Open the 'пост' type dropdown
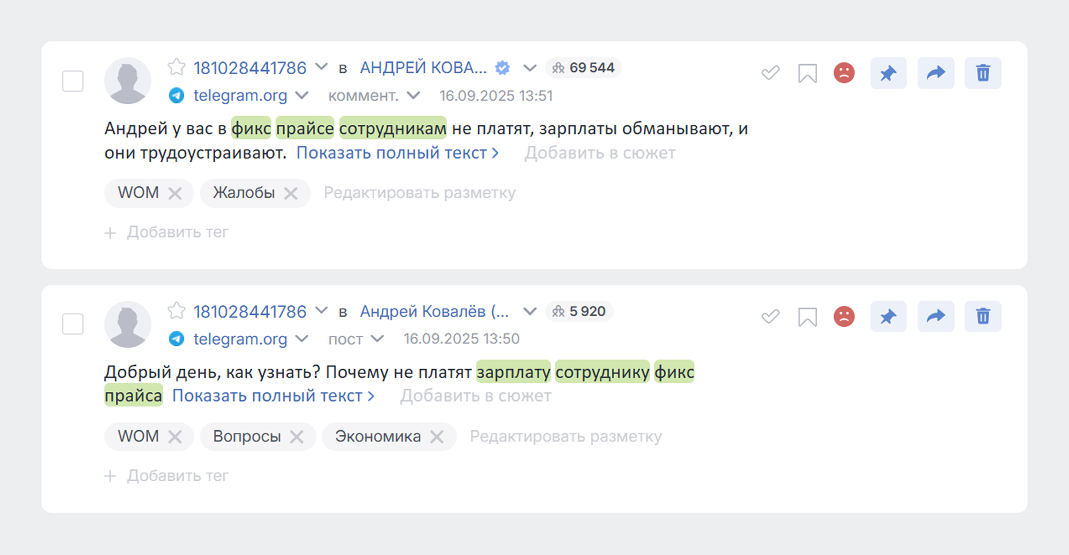 pyautogui.click(x=378, y=339)
